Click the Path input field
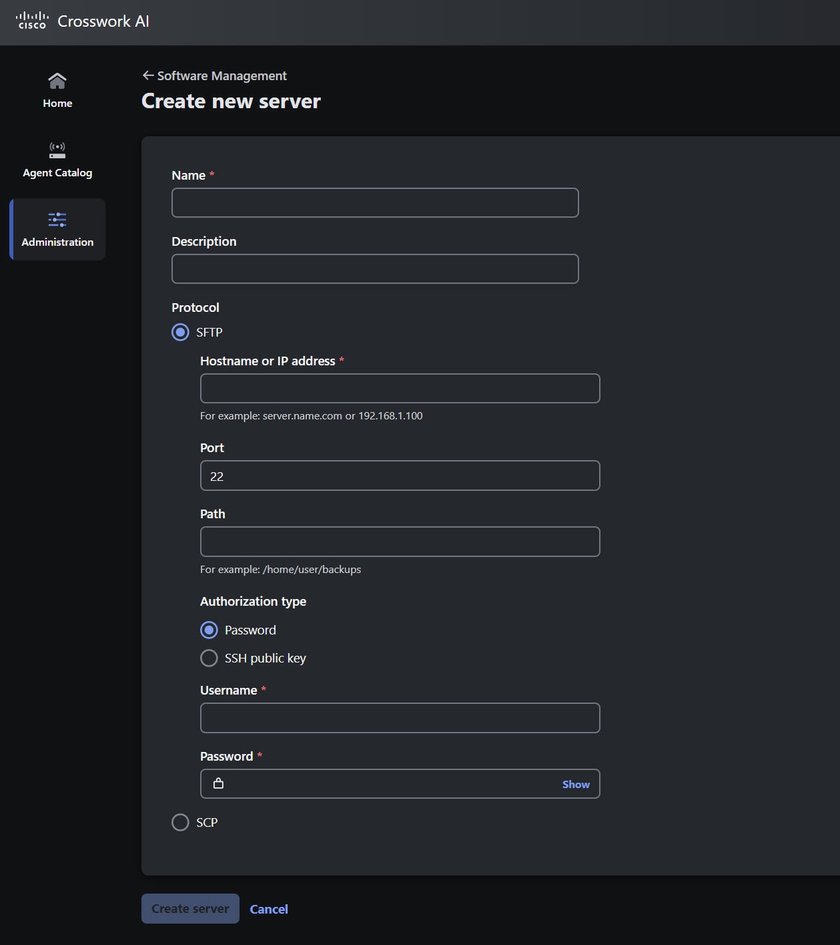This screenshot has height=945, width=840. coord(400,542)
